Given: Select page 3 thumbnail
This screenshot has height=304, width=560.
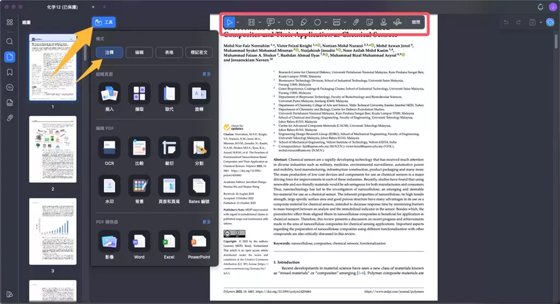Looking at the screenshot, I should click(x=52, y=231).
